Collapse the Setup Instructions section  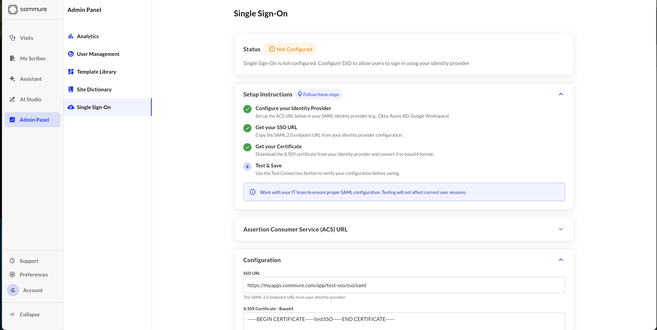tap(561, 94)
